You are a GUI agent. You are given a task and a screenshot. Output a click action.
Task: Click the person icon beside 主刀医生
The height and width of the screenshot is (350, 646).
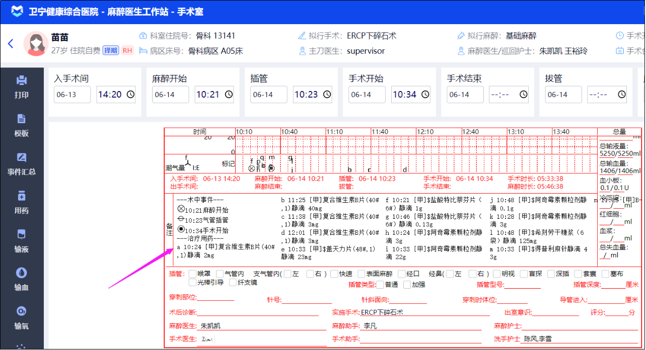[x=302, y=51]
